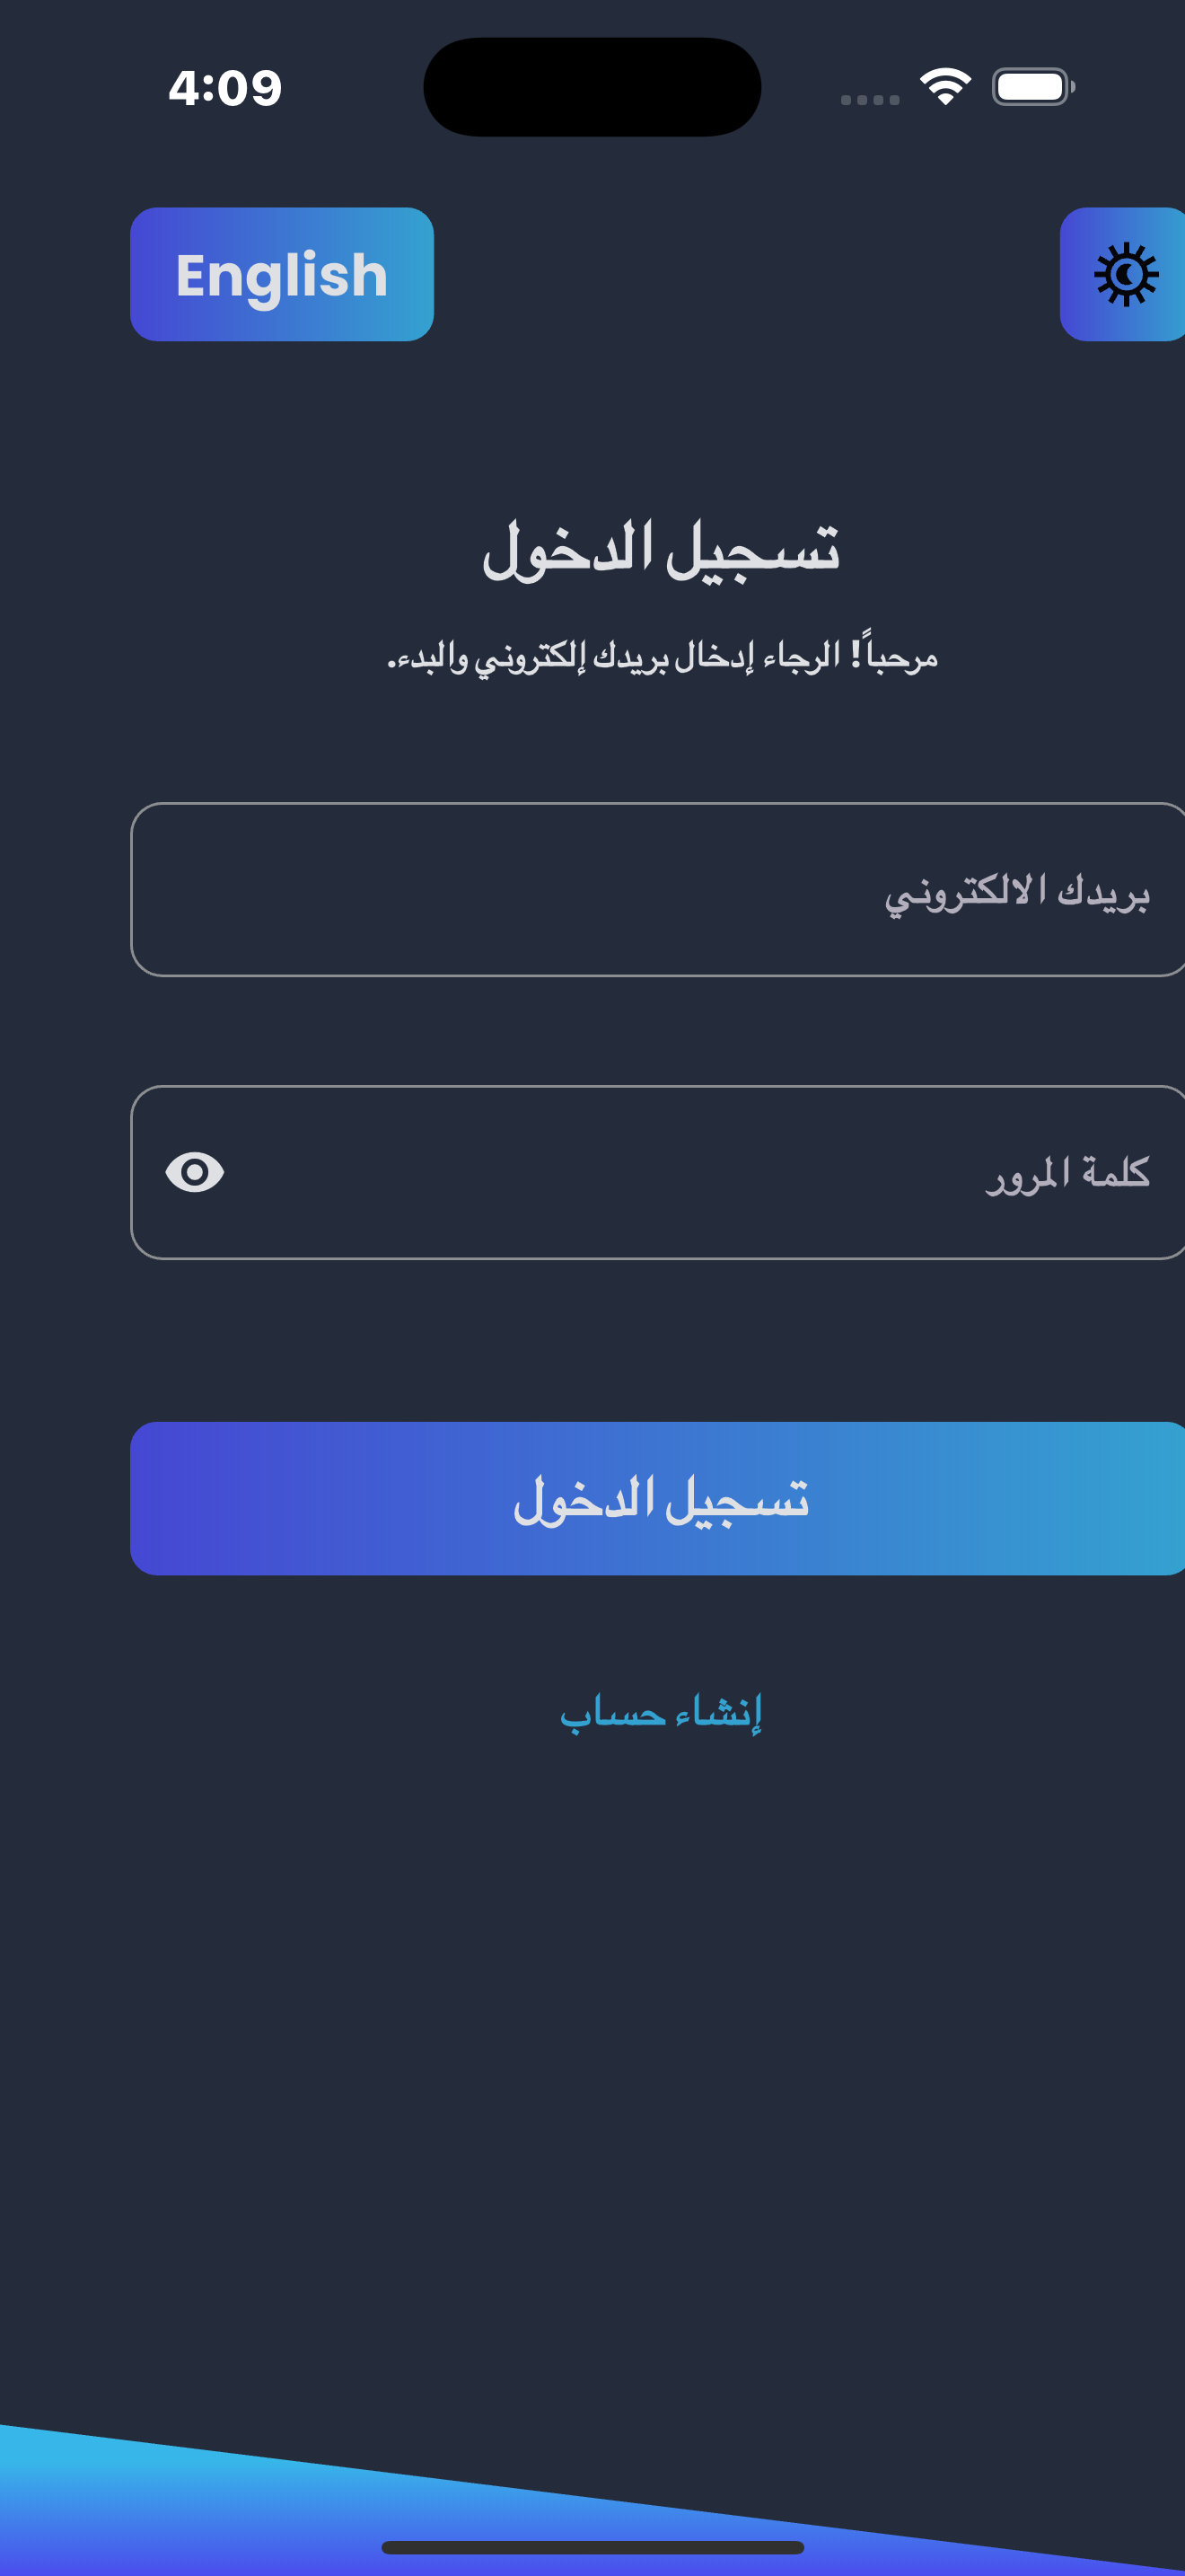Show password with the eye icon
The image size is (1185, 2576).
pos(195,1172)
